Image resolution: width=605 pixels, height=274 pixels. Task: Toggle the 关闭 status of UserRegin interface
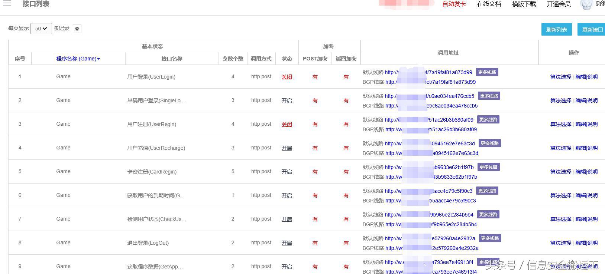click(x=287, y=124)
